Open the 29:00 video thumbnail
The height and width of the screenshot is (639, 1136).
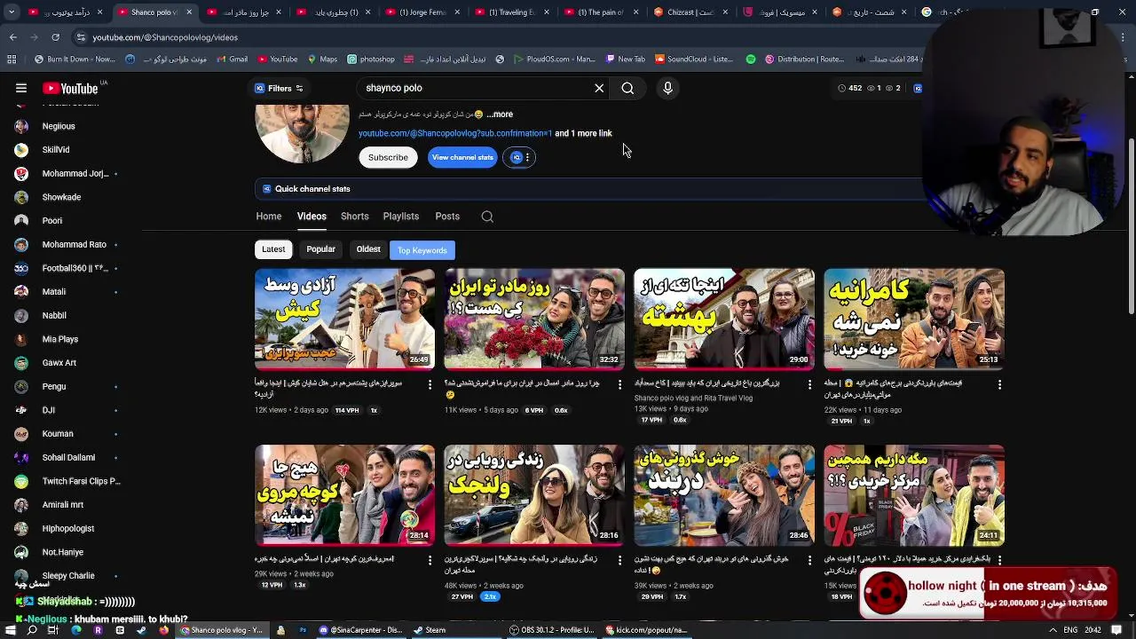[x=724, y=319]
